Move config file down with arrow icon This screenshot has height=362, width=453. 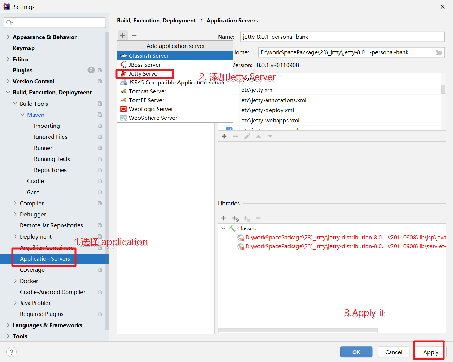[x=270, y=136]
